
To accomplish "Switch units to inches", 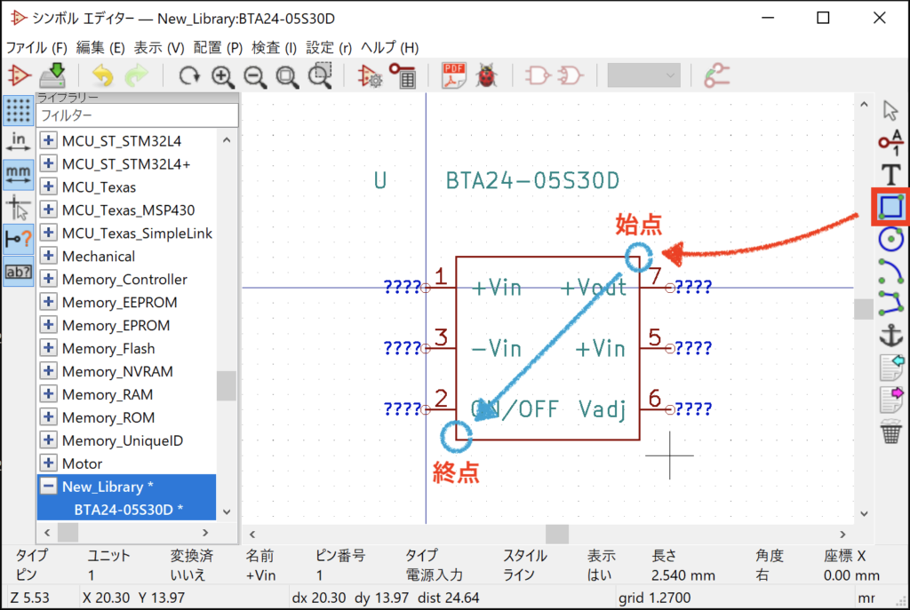I will (x=19, y=142).
